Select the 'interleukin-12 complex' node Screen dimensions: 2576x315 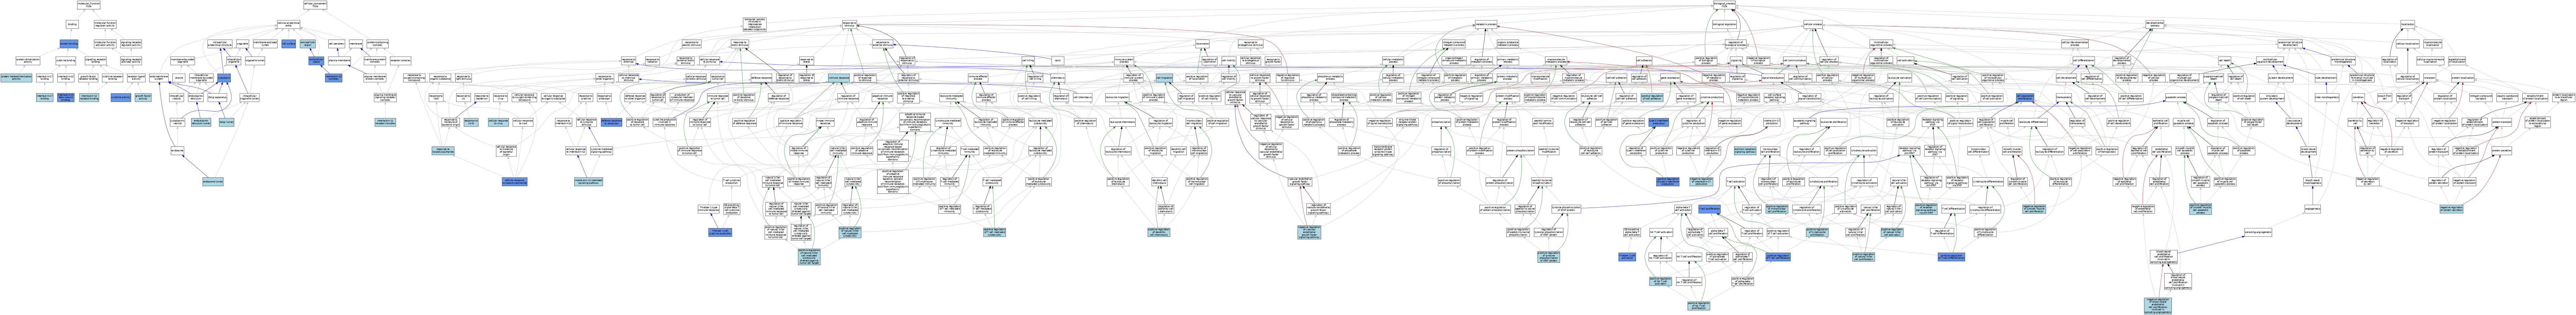coord(334,78)
